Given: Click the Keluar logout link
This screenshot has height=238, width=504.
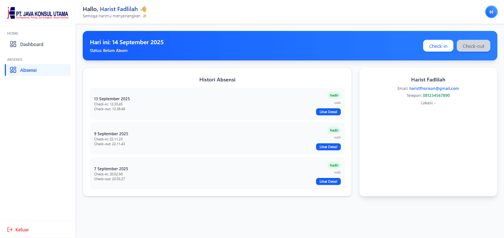Looking at the screenshot, I should coord(22,230).
